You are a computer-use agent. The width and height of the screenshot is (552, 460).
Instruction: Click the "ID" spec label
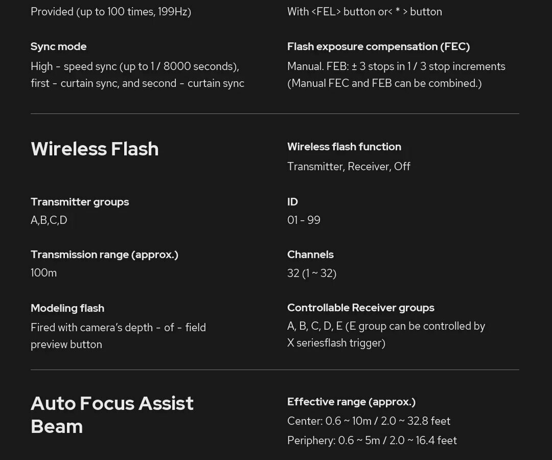click(292, 202)
